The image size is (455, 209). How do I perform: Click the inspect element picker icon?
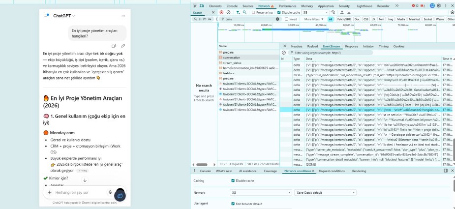click(x=195, y=6)
